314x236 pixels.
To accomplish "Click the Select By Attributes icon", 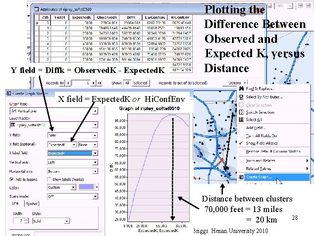I will click(x=241, y=97).
